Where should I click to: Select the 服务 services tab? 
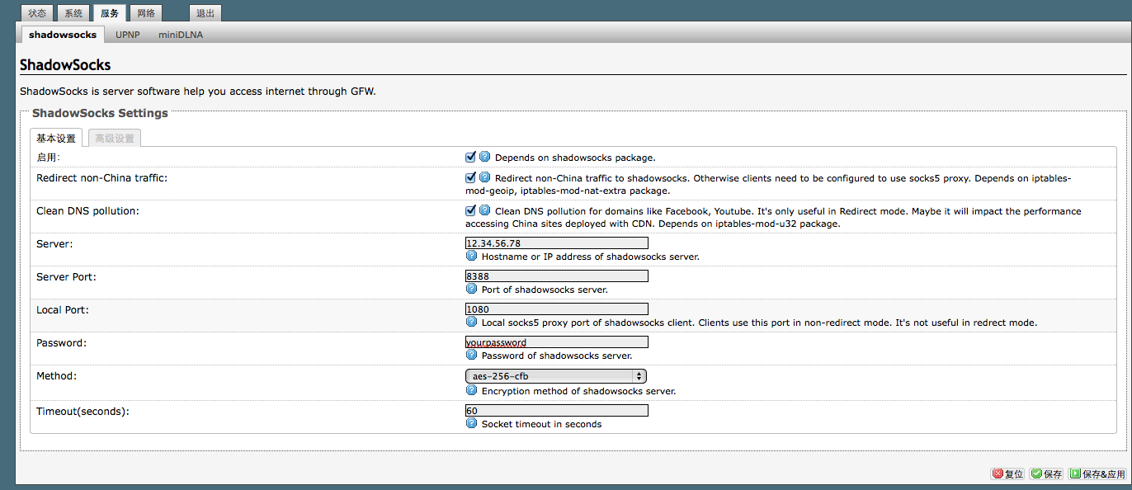point(110,13)
